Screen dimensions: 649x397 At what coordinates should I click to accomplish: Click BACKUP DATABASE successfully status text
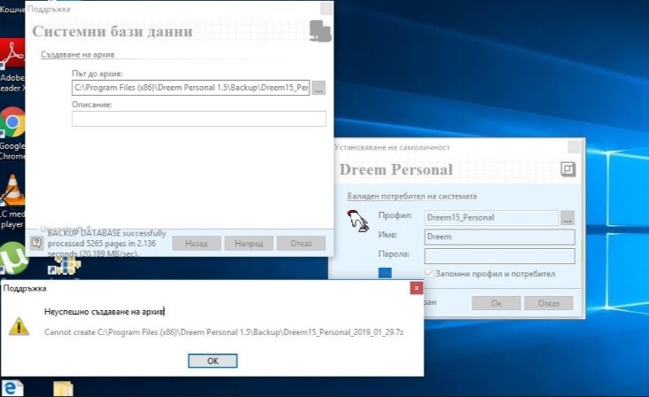(x=106, y=244)
